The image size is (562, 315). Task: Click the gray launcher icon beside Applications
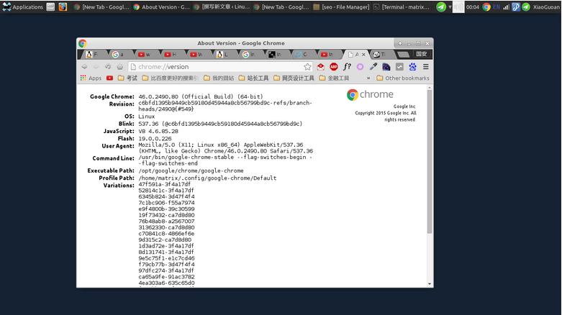point(50,6)
